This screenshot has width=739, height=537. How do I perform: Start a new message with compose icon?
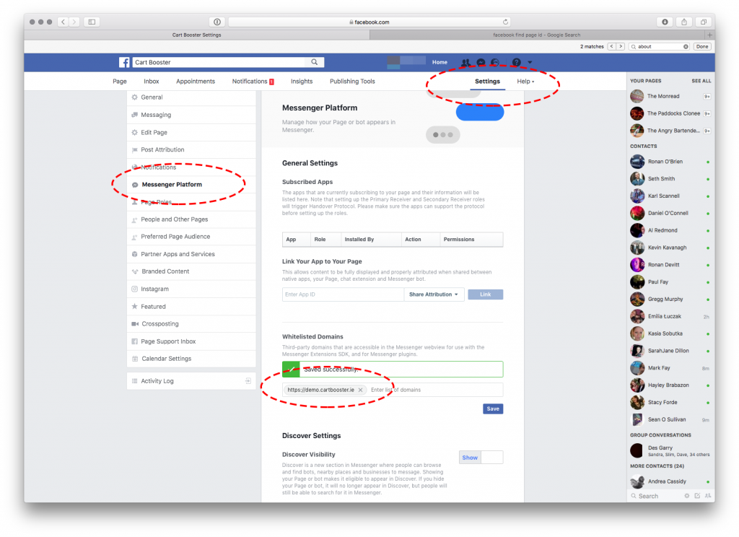pyautogui.click(x=697, y=496)
